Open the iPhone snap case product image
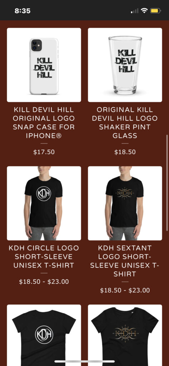The height and width of the screenshot is (366, 169). click(44, 65)
